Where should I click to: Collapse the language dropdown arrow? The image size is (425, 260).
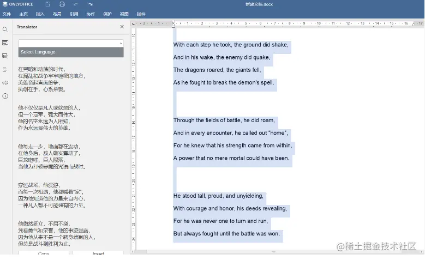pos(121,44)
